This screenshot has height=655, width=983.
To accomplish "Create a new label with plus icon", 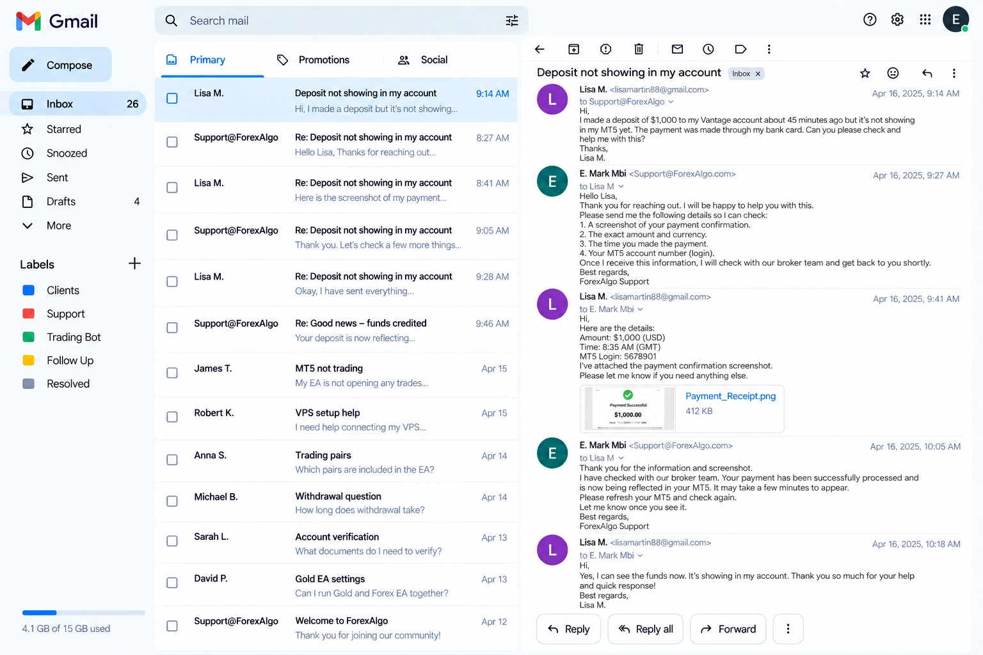I will pyautogui.click(x=134, y=264).
